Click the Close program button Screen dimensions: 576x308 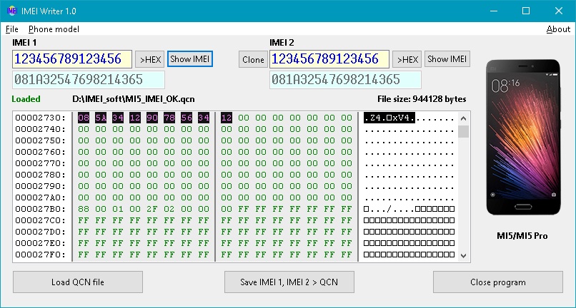click(x=497, y=282)
